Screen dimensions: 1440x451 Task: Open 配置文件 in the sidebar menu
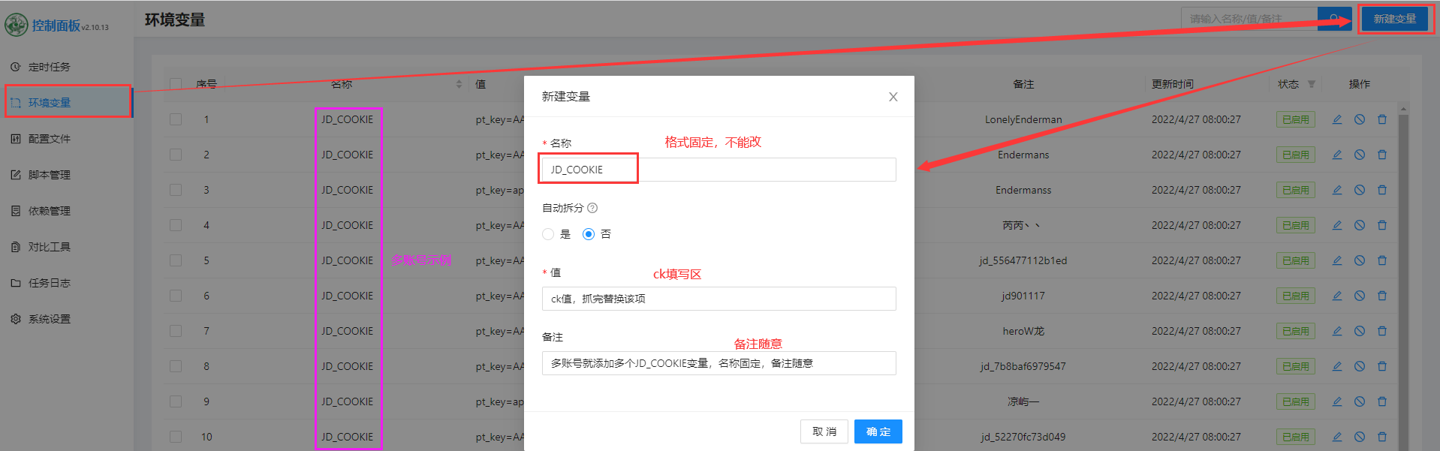(50, 139)
